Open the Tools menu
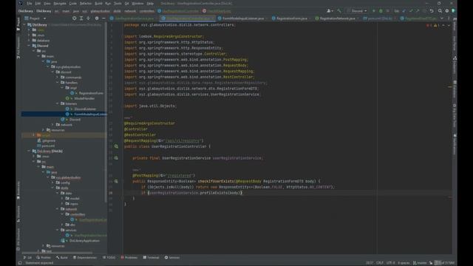473x266 pixels. (x=118, y=3)
